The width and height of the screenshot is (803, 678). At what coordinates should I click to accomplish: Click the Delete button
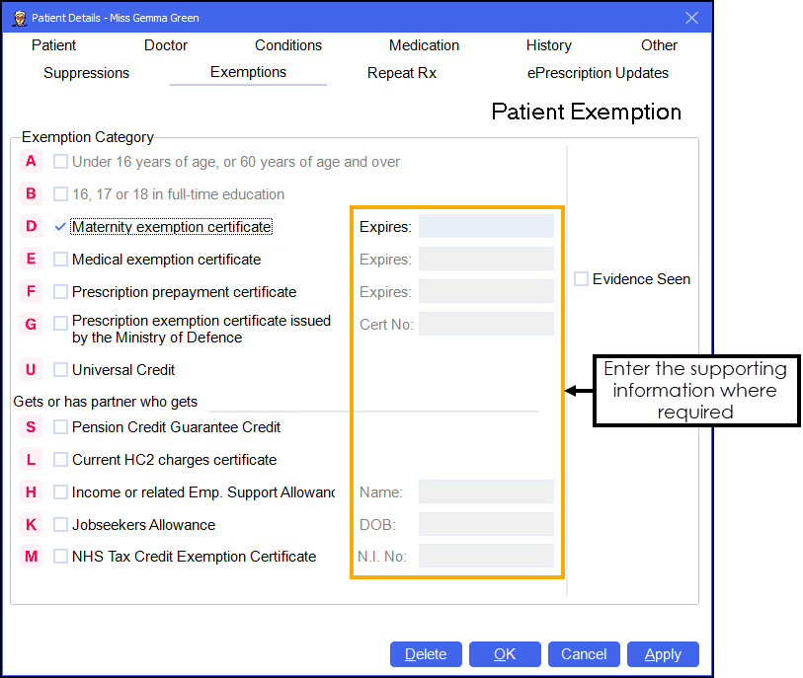tap(426, 654)
